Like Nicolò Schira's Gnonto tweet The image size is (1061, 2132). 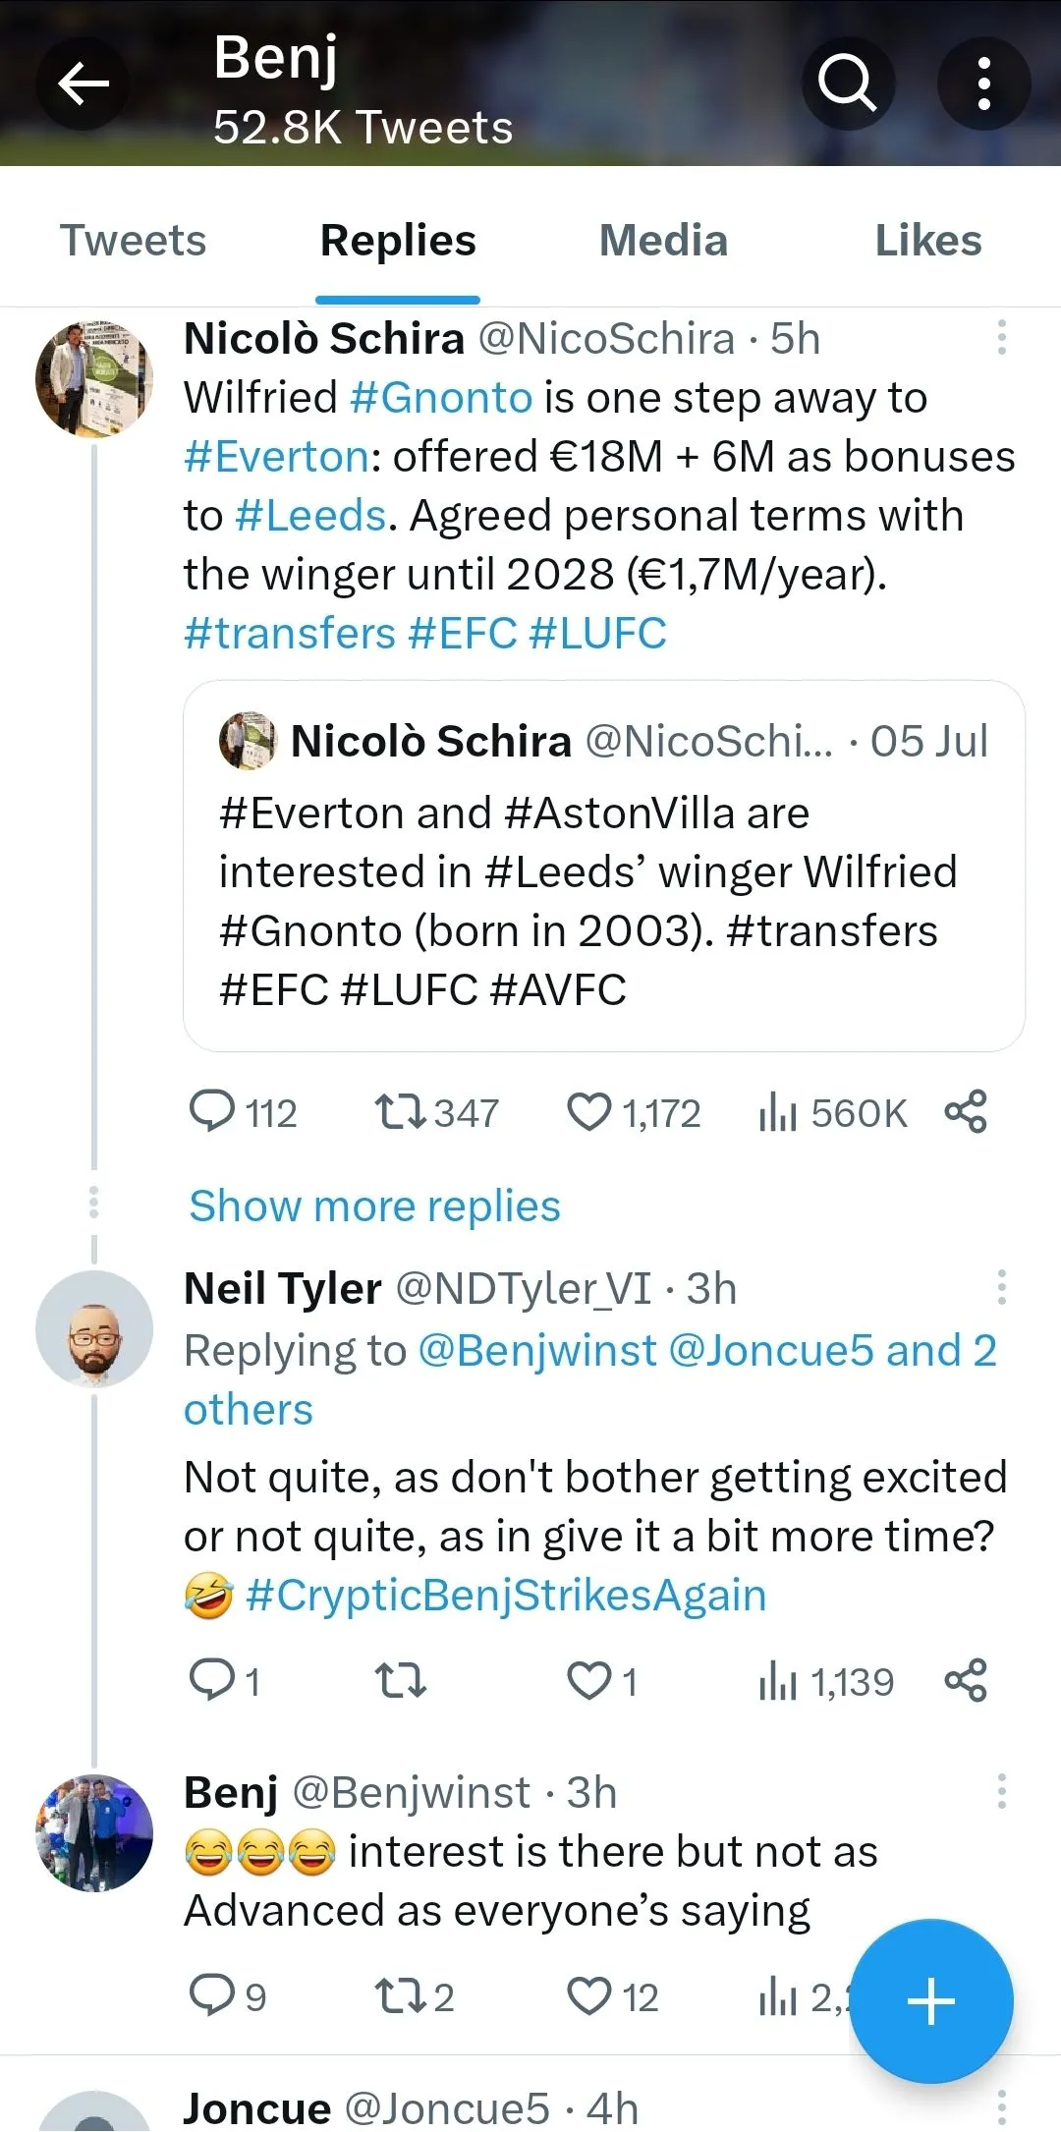(x=589, y=1112)
